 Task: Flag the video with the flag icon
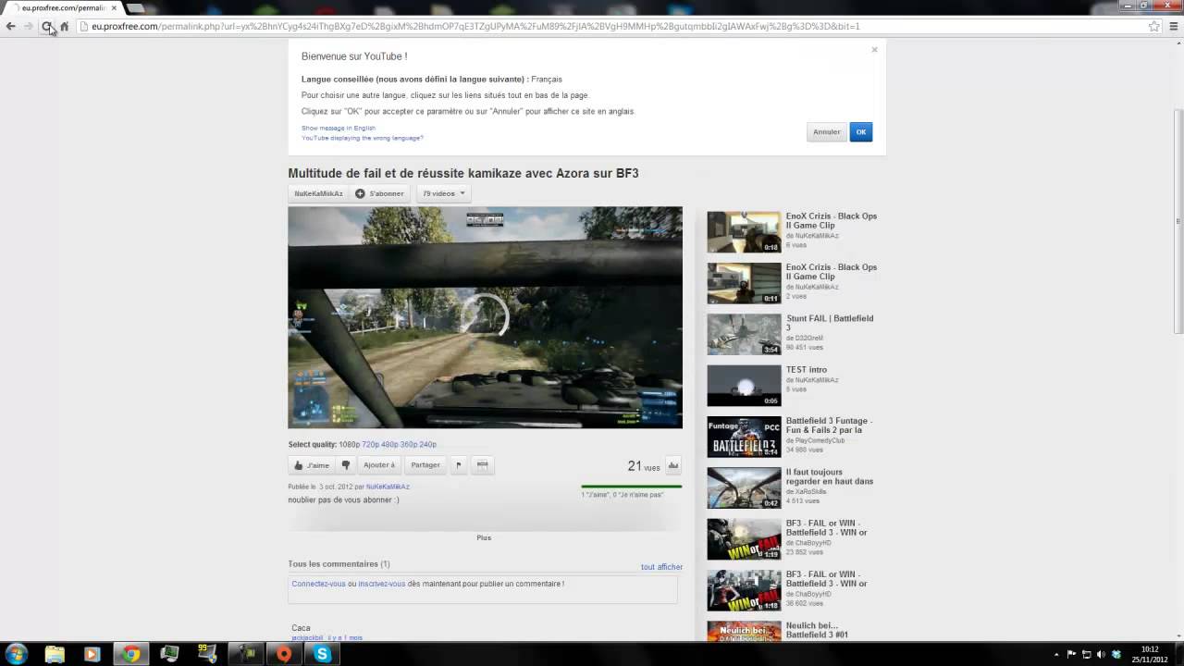[458, 465]
